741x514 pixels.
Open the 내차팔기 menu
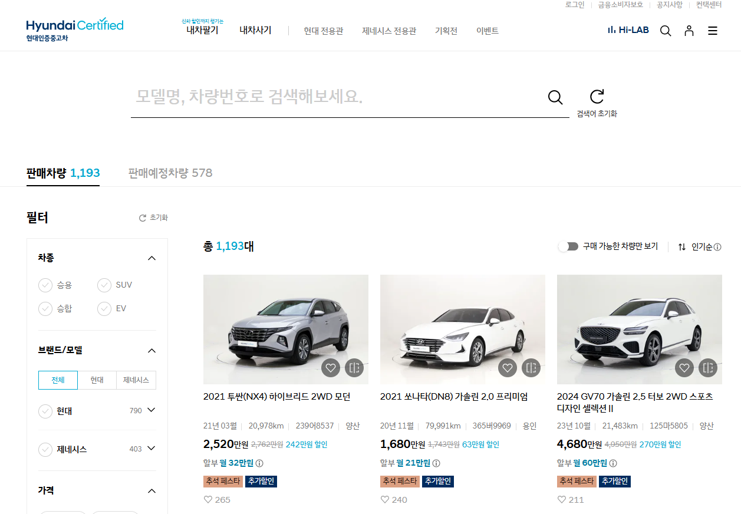(x=203, y=30)
